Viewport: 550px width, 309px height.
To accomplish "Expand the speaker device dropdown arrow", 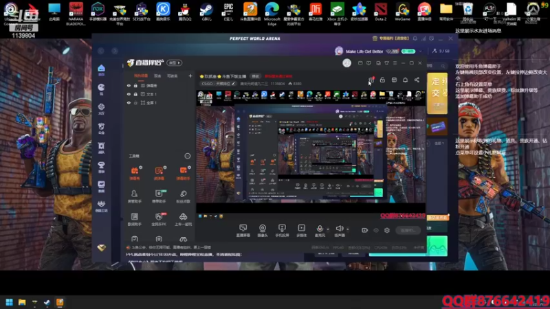I will point(348,229).
